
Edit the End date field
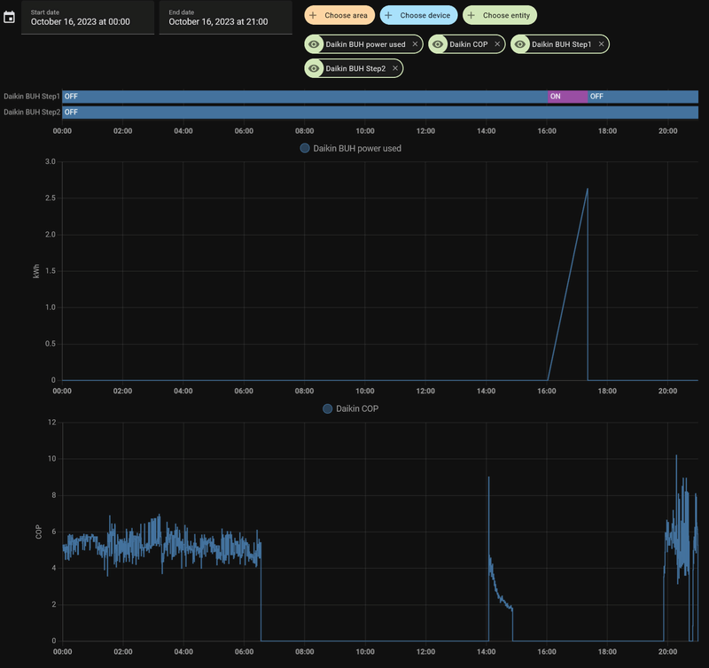coord(226,17)
